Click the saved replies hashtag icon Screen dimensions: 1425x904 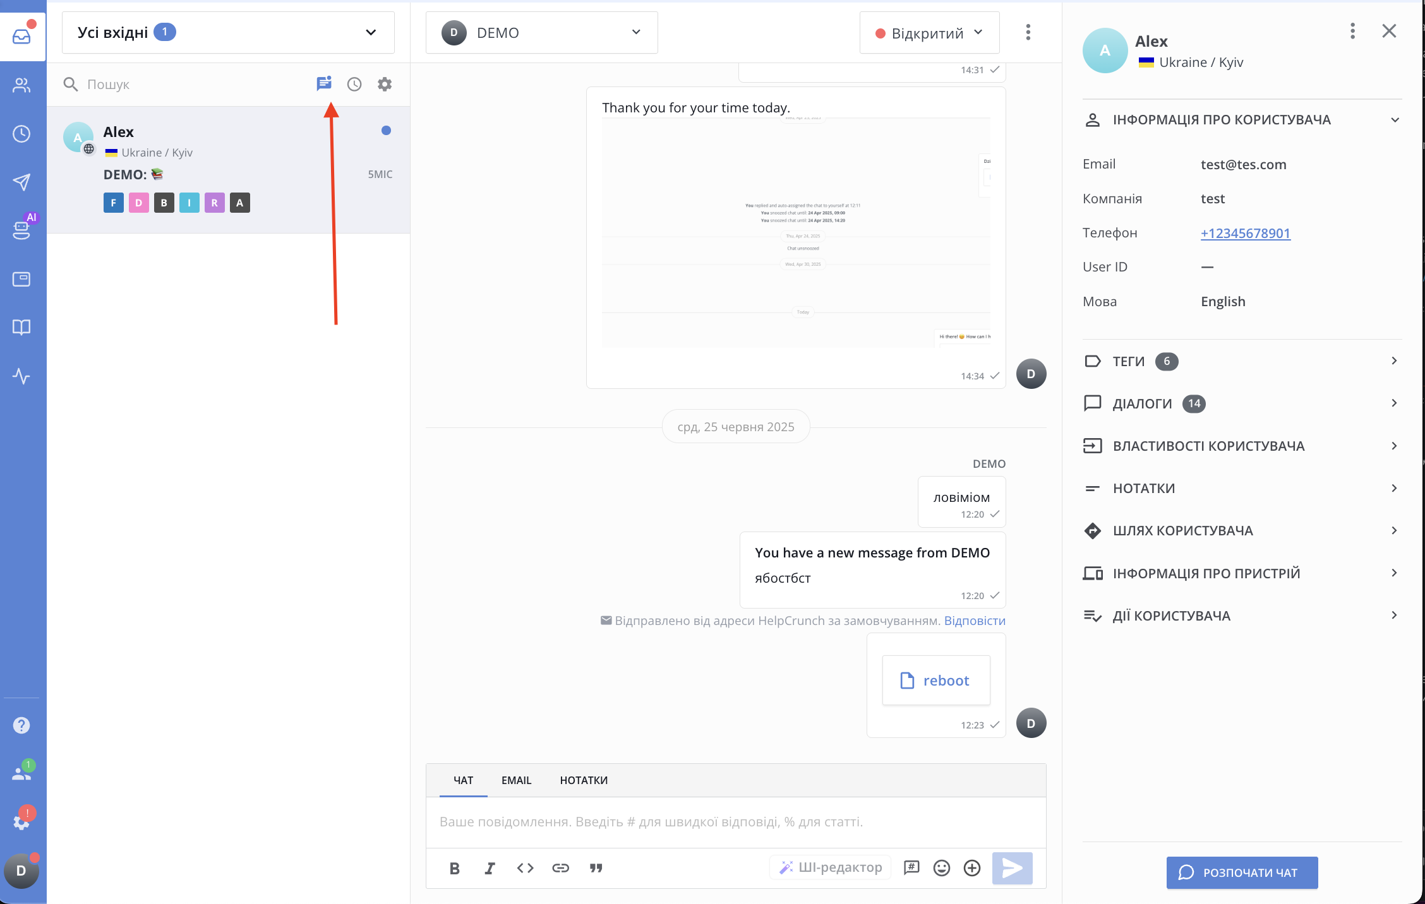911,868
